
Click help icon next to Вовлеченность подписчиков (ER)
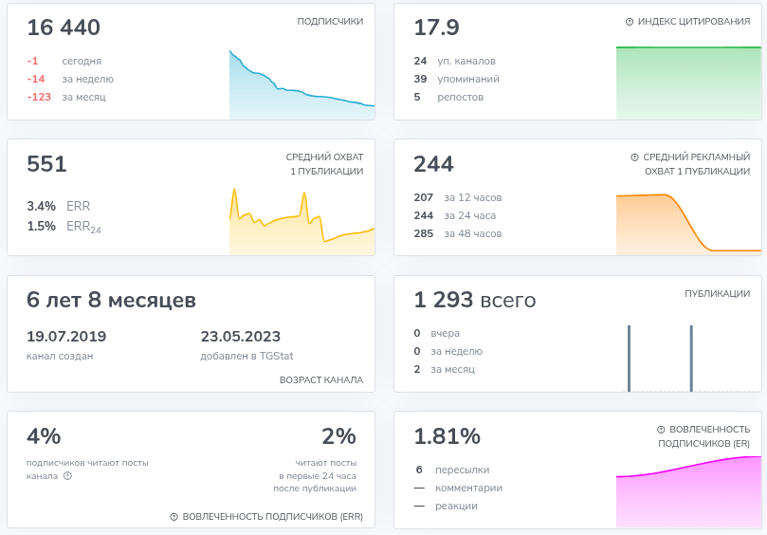coord(661,430)
